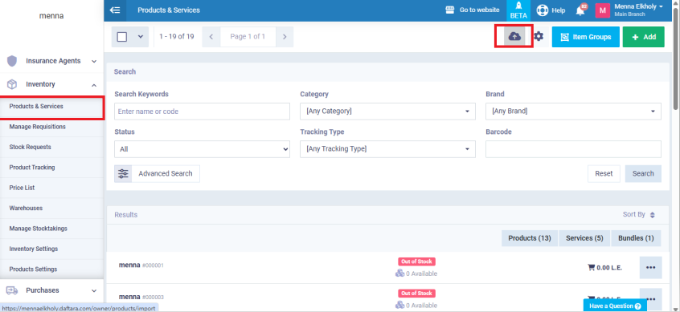Open the BETA rocket icon

(x=518, y=10)
